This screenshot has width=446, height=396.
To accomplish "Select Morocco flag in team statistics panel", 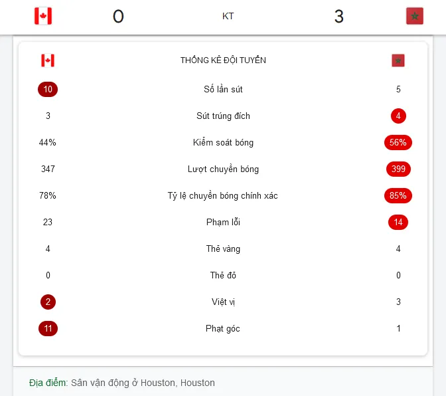I will coord(398,60).
